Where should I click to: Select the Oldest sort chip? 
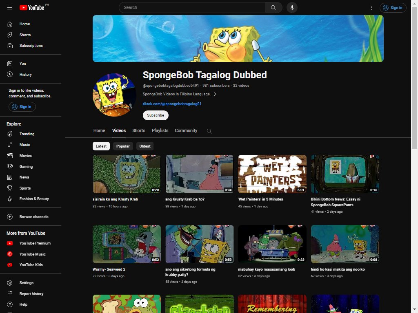(x=145, y=146)
